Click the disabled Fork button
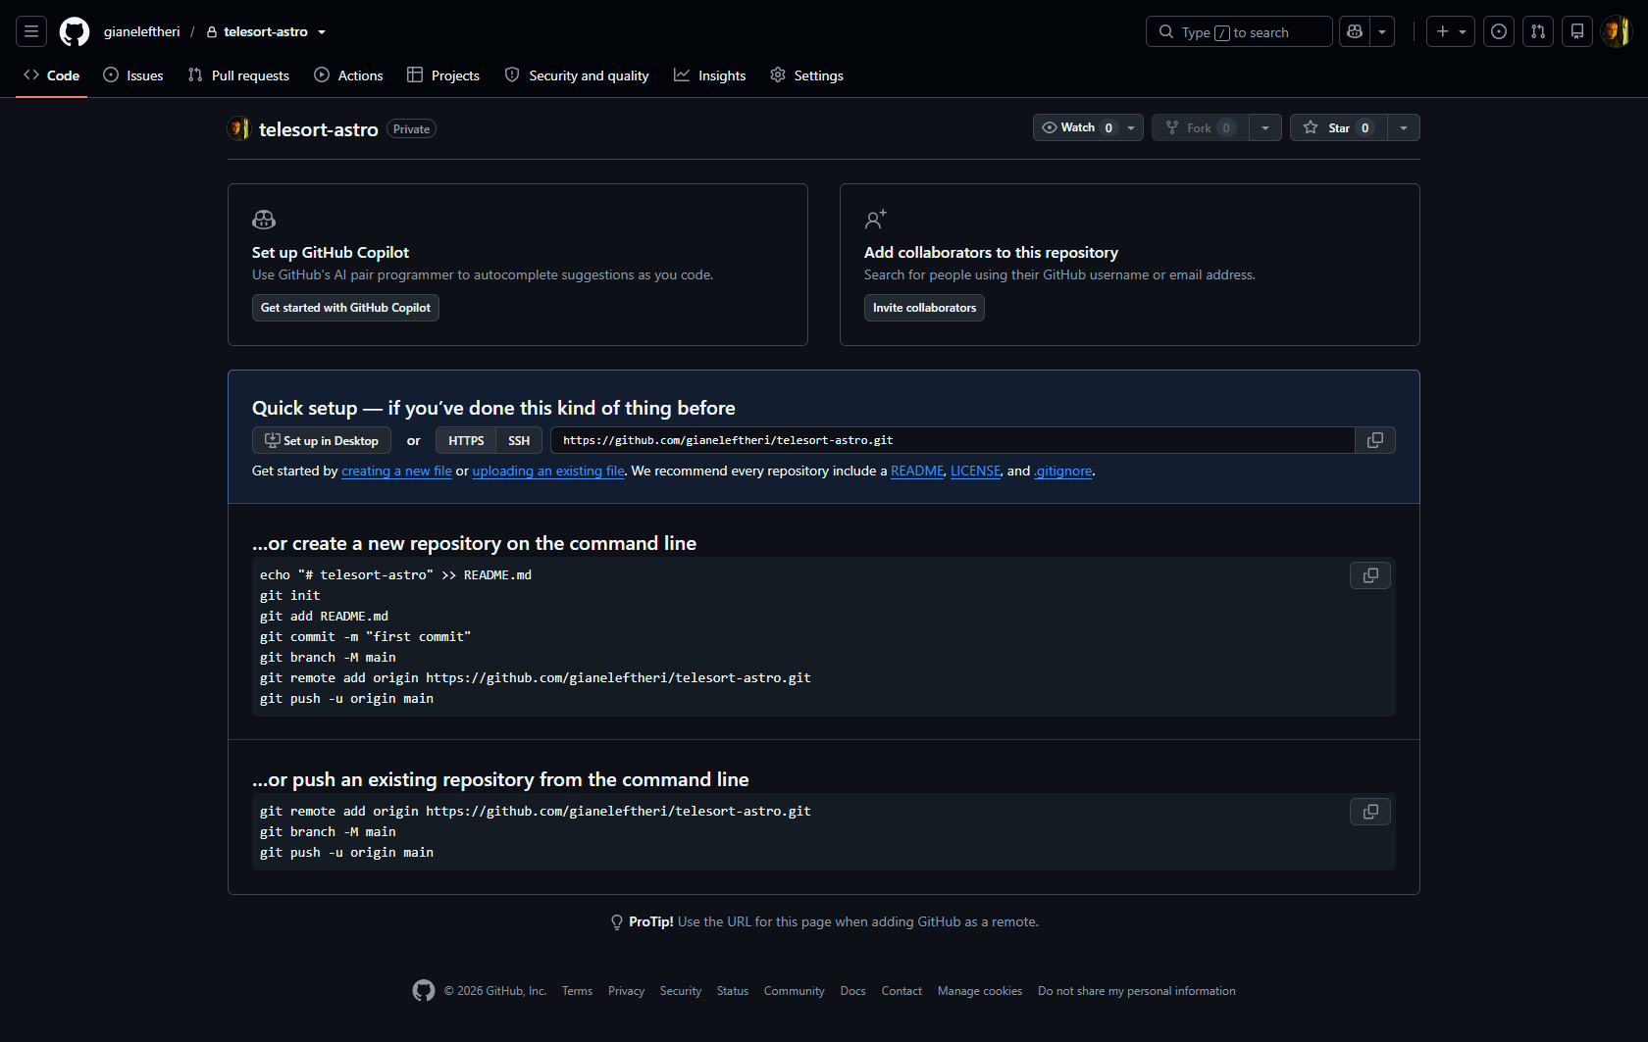The height and width of the screenshot is (1042, 1648). tap(1201, 127)
